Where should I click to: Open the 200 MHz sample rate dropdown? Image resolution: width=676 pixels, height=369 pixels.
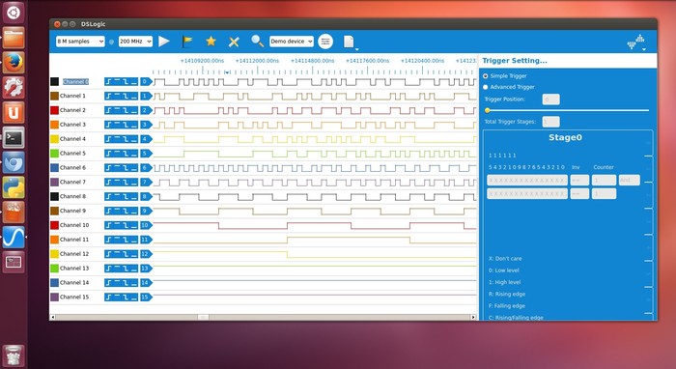(x=135, y=42)
